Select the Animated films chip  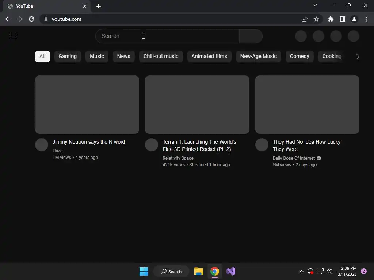coord(209,57)
